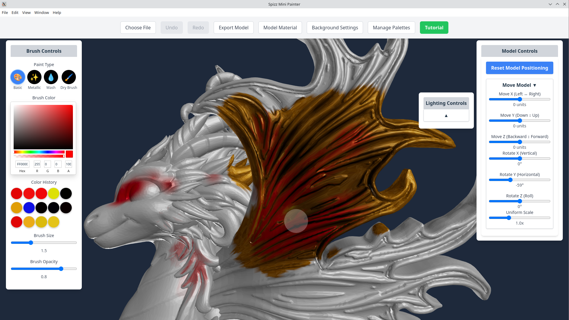Expand the Move Model section
569x320 pixels.
coord(520,85)
